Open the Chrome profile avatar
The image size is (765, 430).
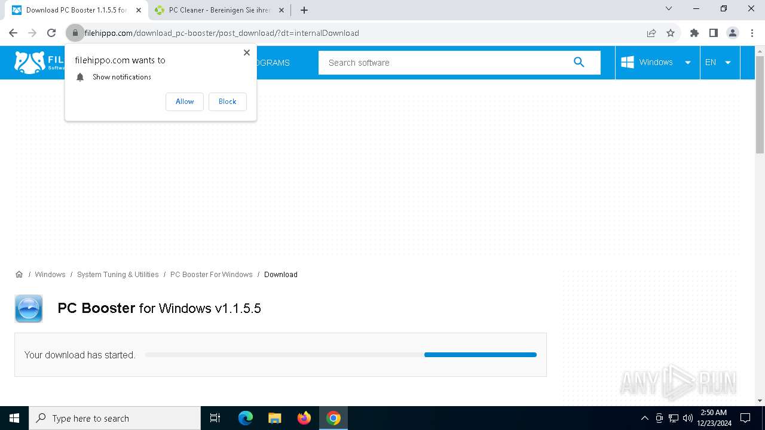tap(733, 33)
